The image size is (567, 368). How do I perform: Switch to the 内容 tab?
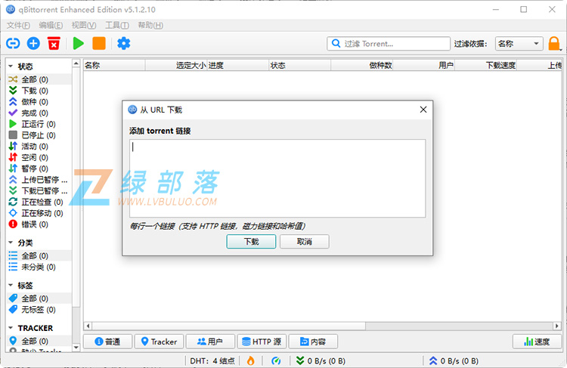tap(313, 342)
